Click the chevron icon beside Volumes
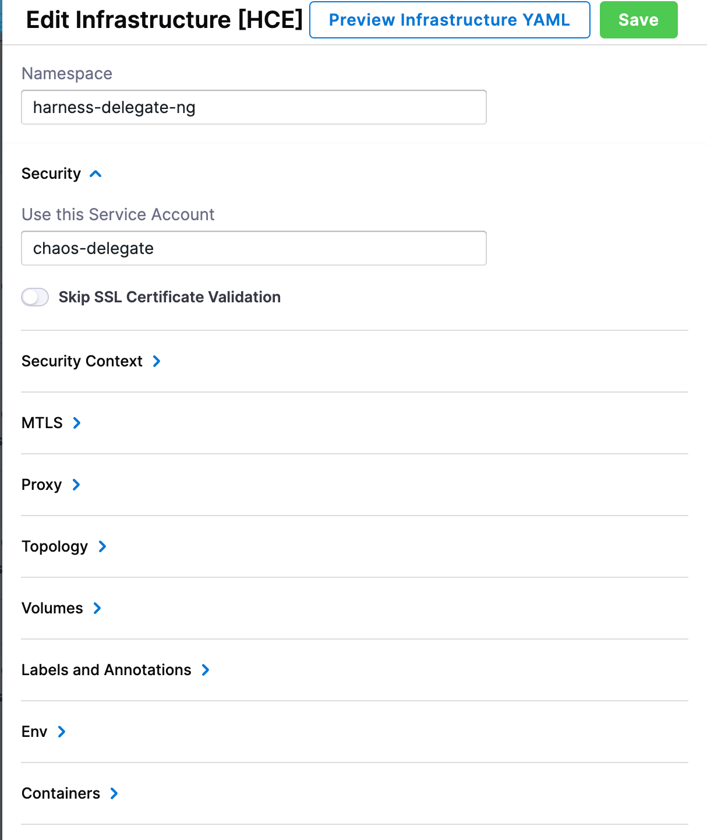The height and width of the screenshot is (840, 707). click(x=97, y=608)
